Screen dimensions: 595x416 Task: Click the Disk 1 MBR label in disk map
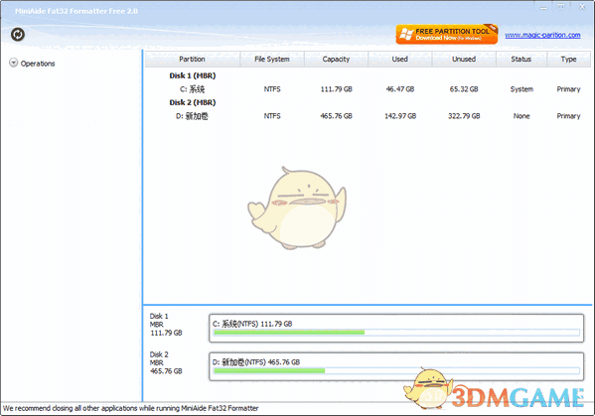click(166, 325)
